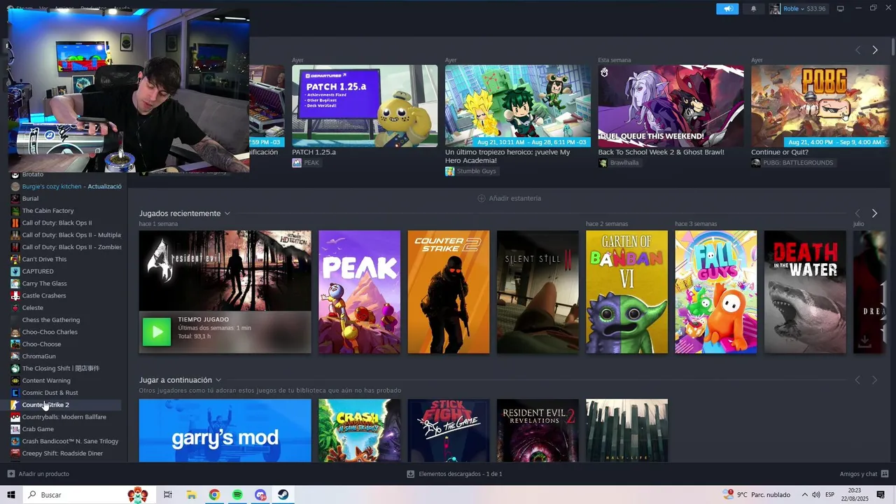The height and width of the screenshot is (504, 896).
Task: Click the Castle Crashers icon in the game list
Action: pyautogui.click(x=15, y=295)
